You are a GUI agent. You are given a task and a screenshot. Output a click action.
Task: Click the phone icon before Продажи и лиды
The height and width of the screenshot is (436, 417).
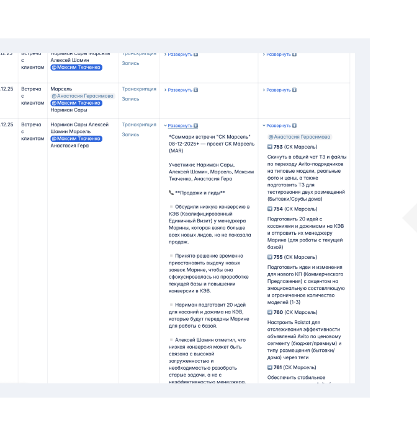point(171,193)
